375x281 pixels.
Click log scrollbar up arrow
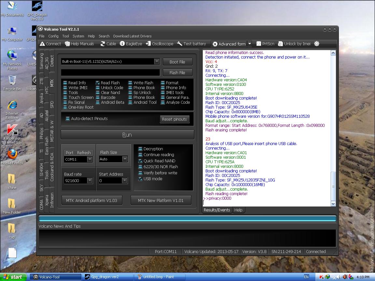(x=333, y=53)
